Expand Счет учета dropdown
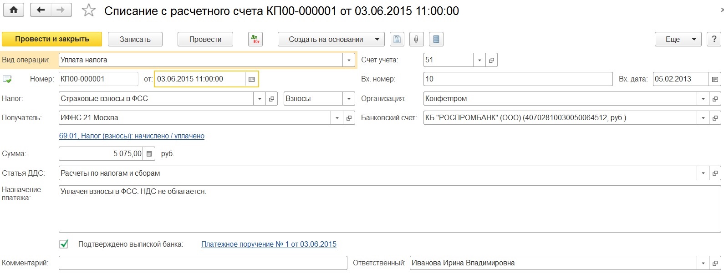The image size is (724, 274). 479,60
